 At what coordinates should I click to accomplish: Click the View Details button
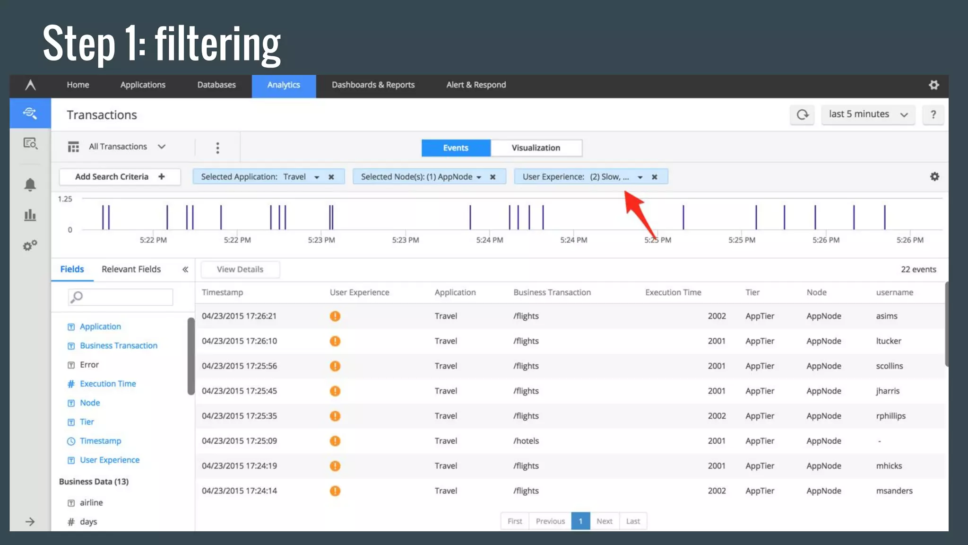point(240,269)
